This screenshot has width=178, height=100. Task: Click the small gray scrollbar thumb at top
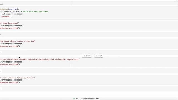pyautogui.click(x=1, y=4)
